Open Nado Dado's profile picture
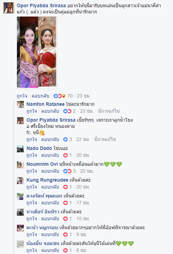 pyautogui.click(x=20, y=149)
